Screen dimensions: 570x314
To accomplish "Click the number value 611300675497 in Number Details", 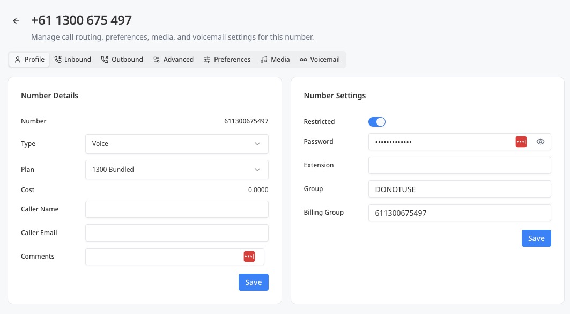I will coord(246,121).
